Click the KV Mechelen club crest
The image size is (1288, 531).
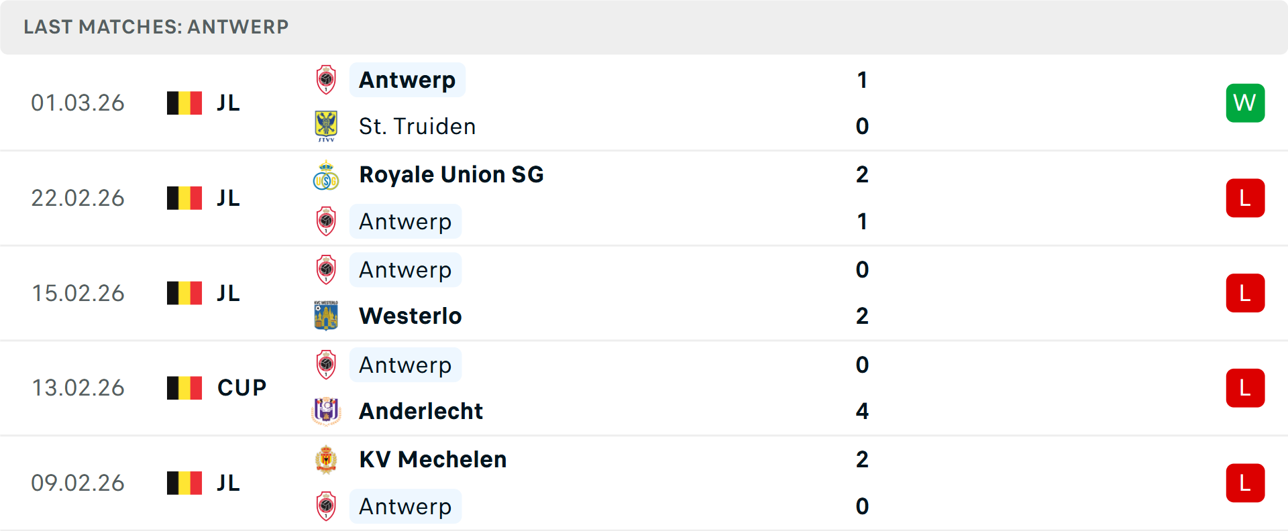[326, 460]
